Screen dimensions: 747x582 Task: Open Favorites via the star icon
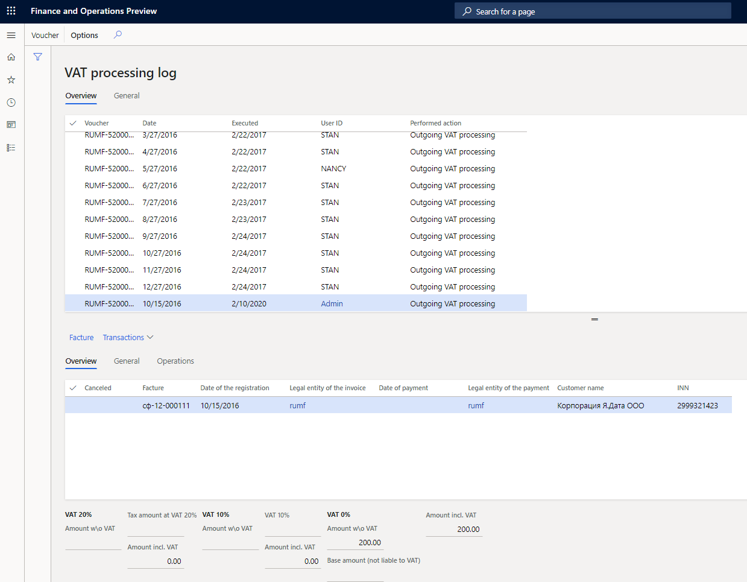11,80
